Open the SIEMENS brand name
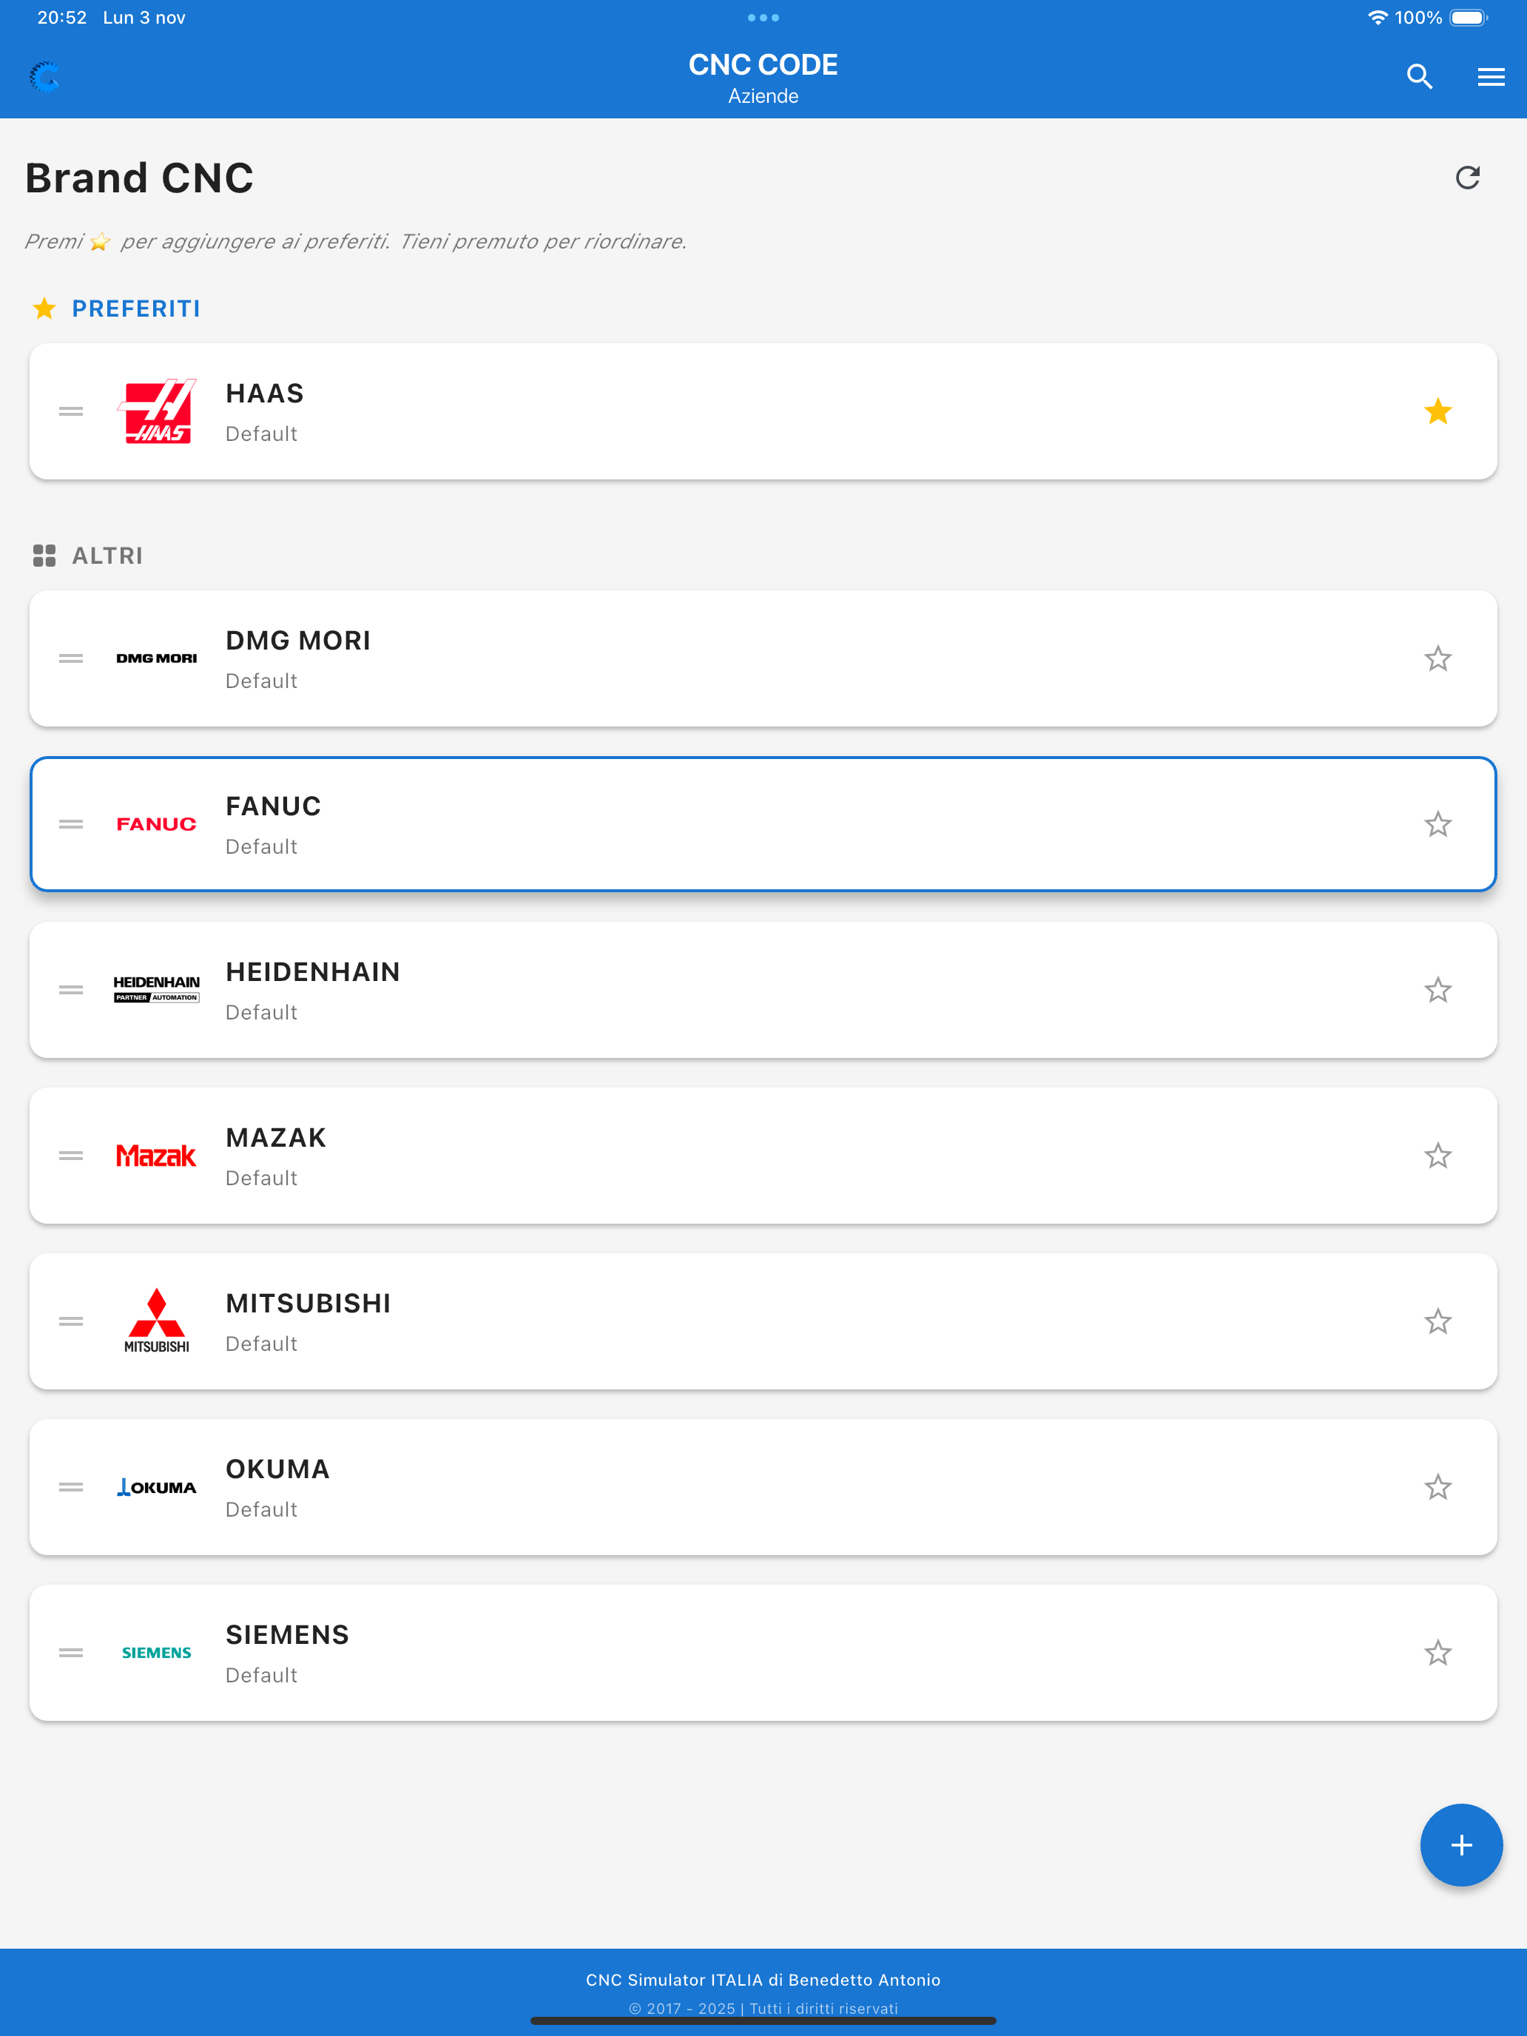This screenshot has height=2036, width=1527. coord(287,1634)
